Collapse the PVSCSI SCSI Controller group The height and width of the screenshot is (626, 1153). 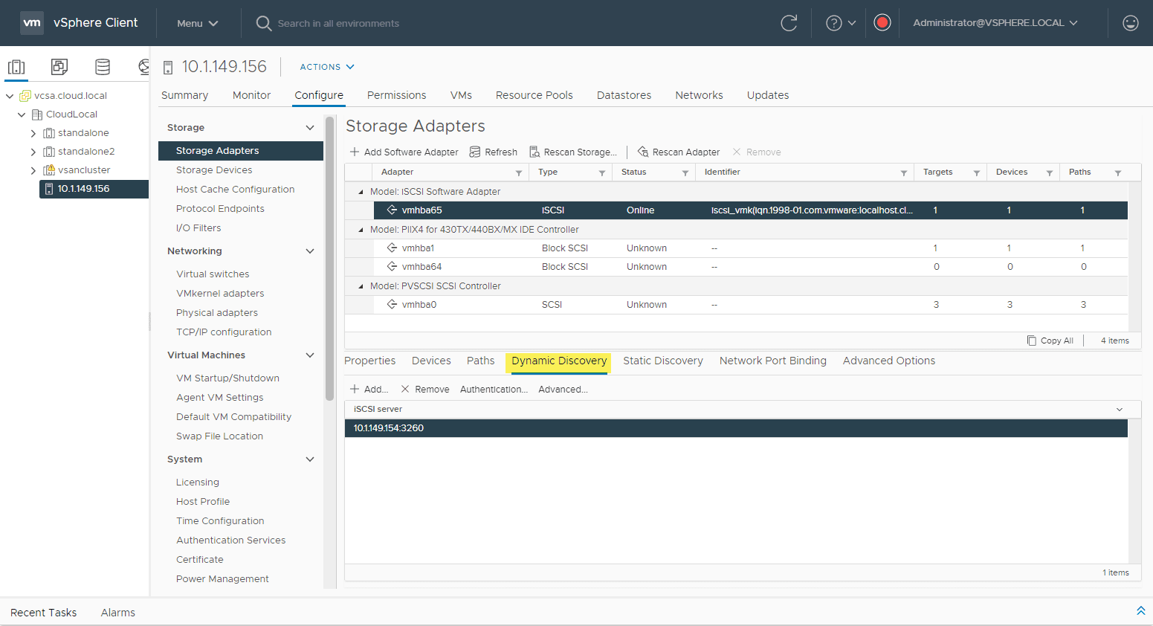(359, 285)
